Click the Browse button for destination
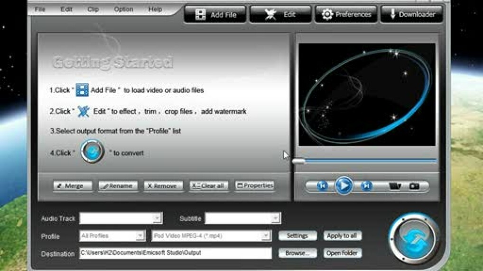The height and width of the screenshot is (271, 483). [297, 253]
